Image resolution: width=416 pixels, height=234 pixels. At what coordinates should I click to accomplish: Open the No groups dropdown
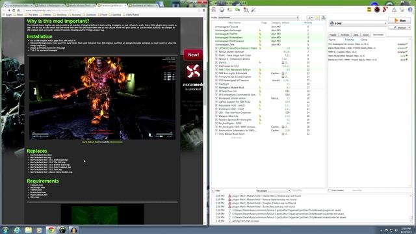click(273, 190)
